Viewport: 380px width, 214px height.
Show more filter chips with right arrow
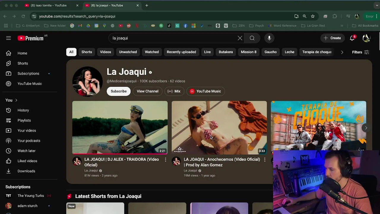(x=342, y=52)
